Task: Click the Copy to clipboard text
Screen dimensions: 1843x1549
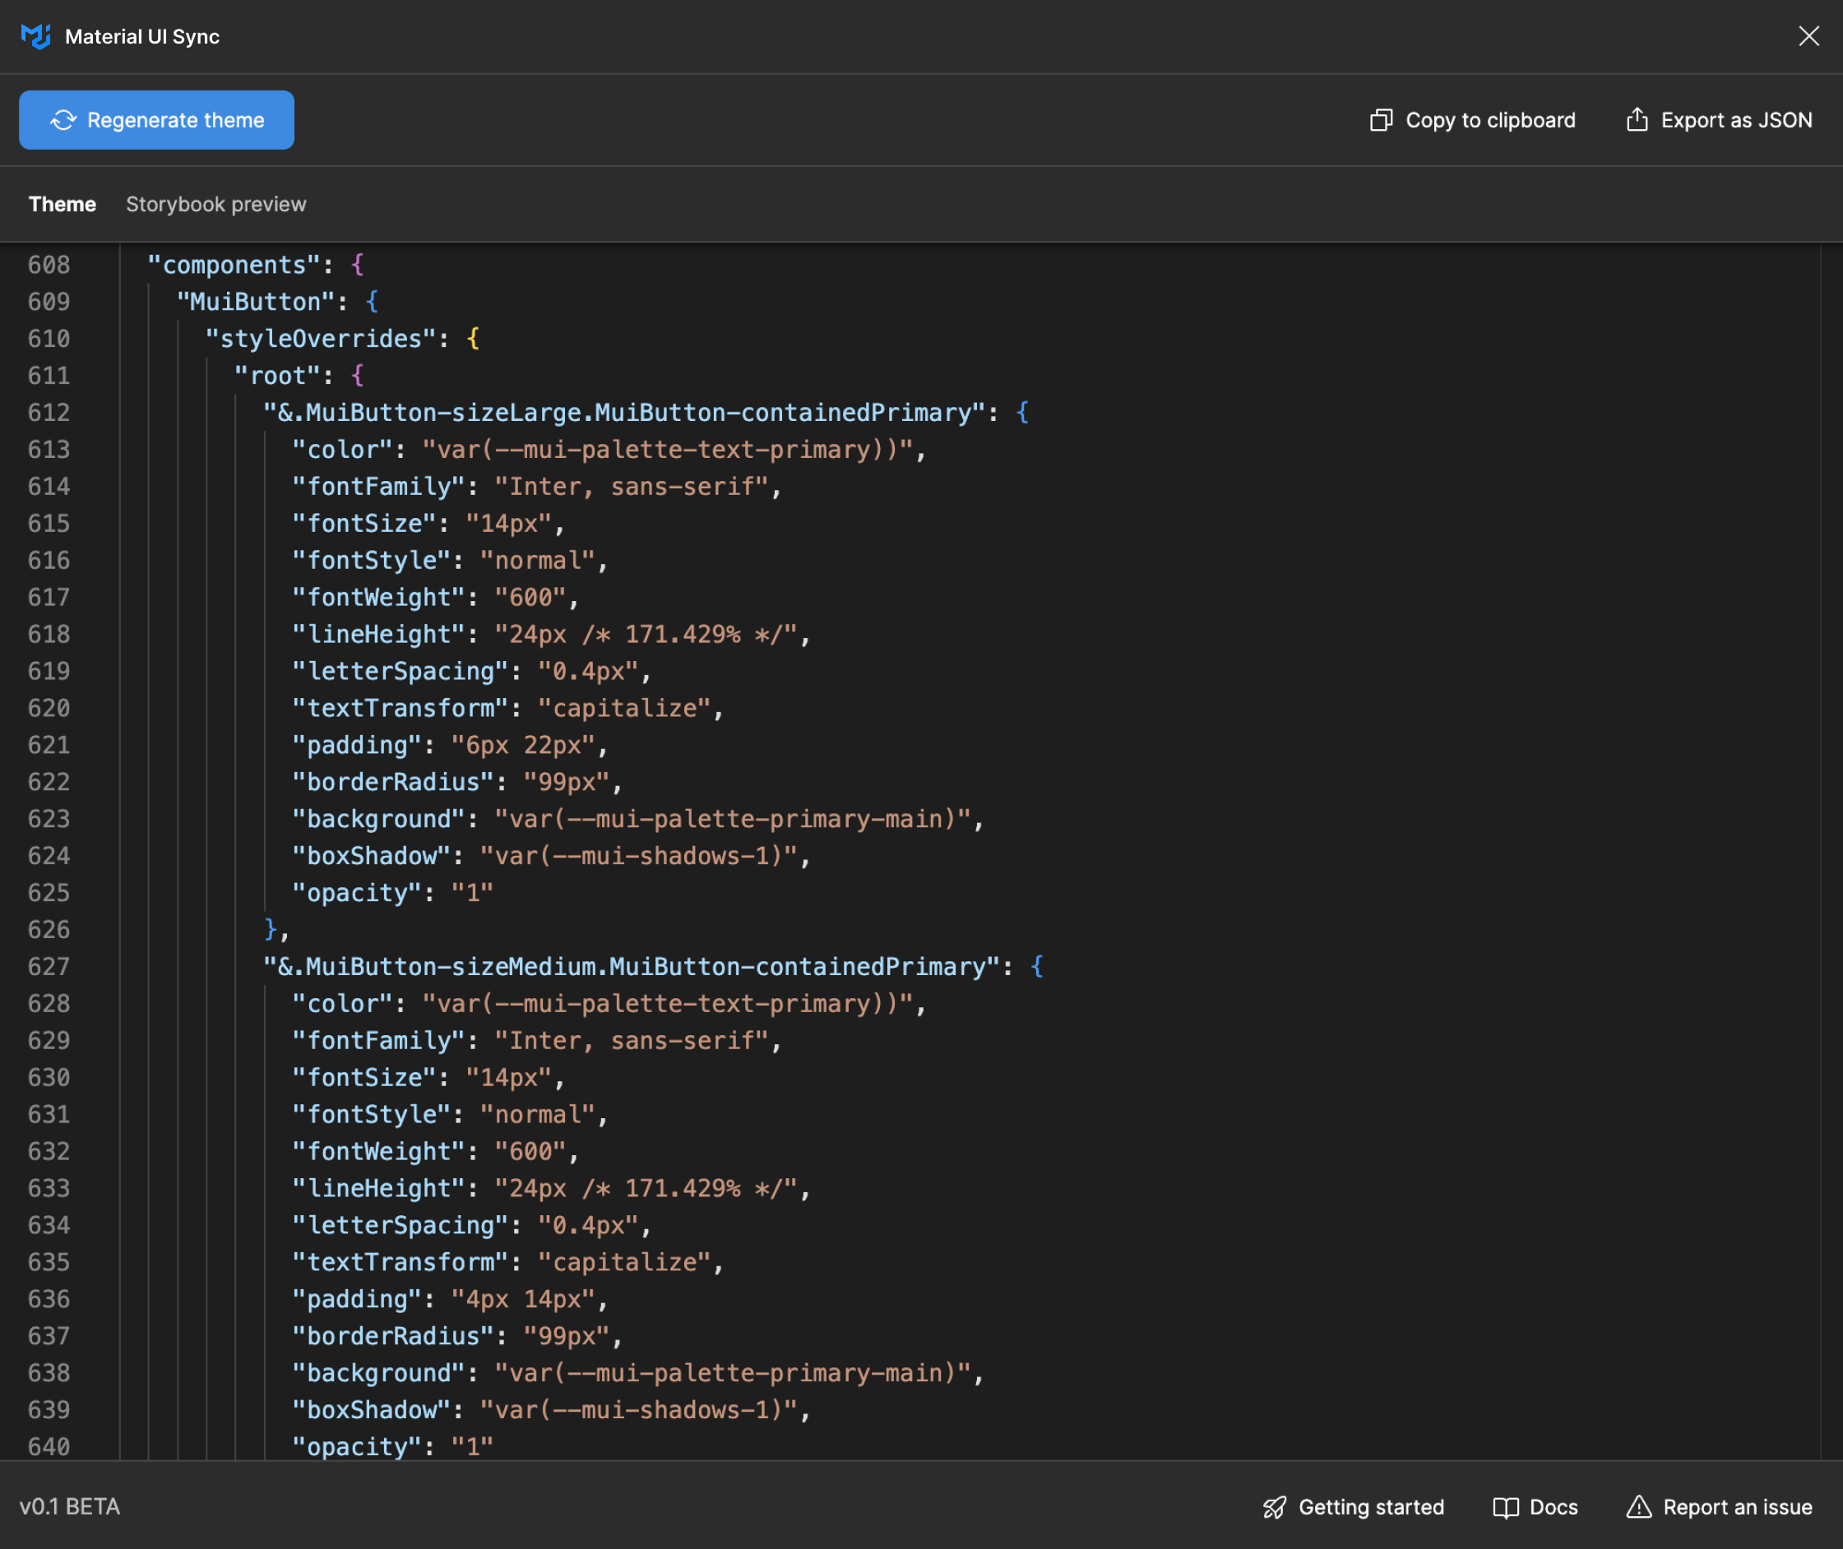Action: tap(1490, 120)
